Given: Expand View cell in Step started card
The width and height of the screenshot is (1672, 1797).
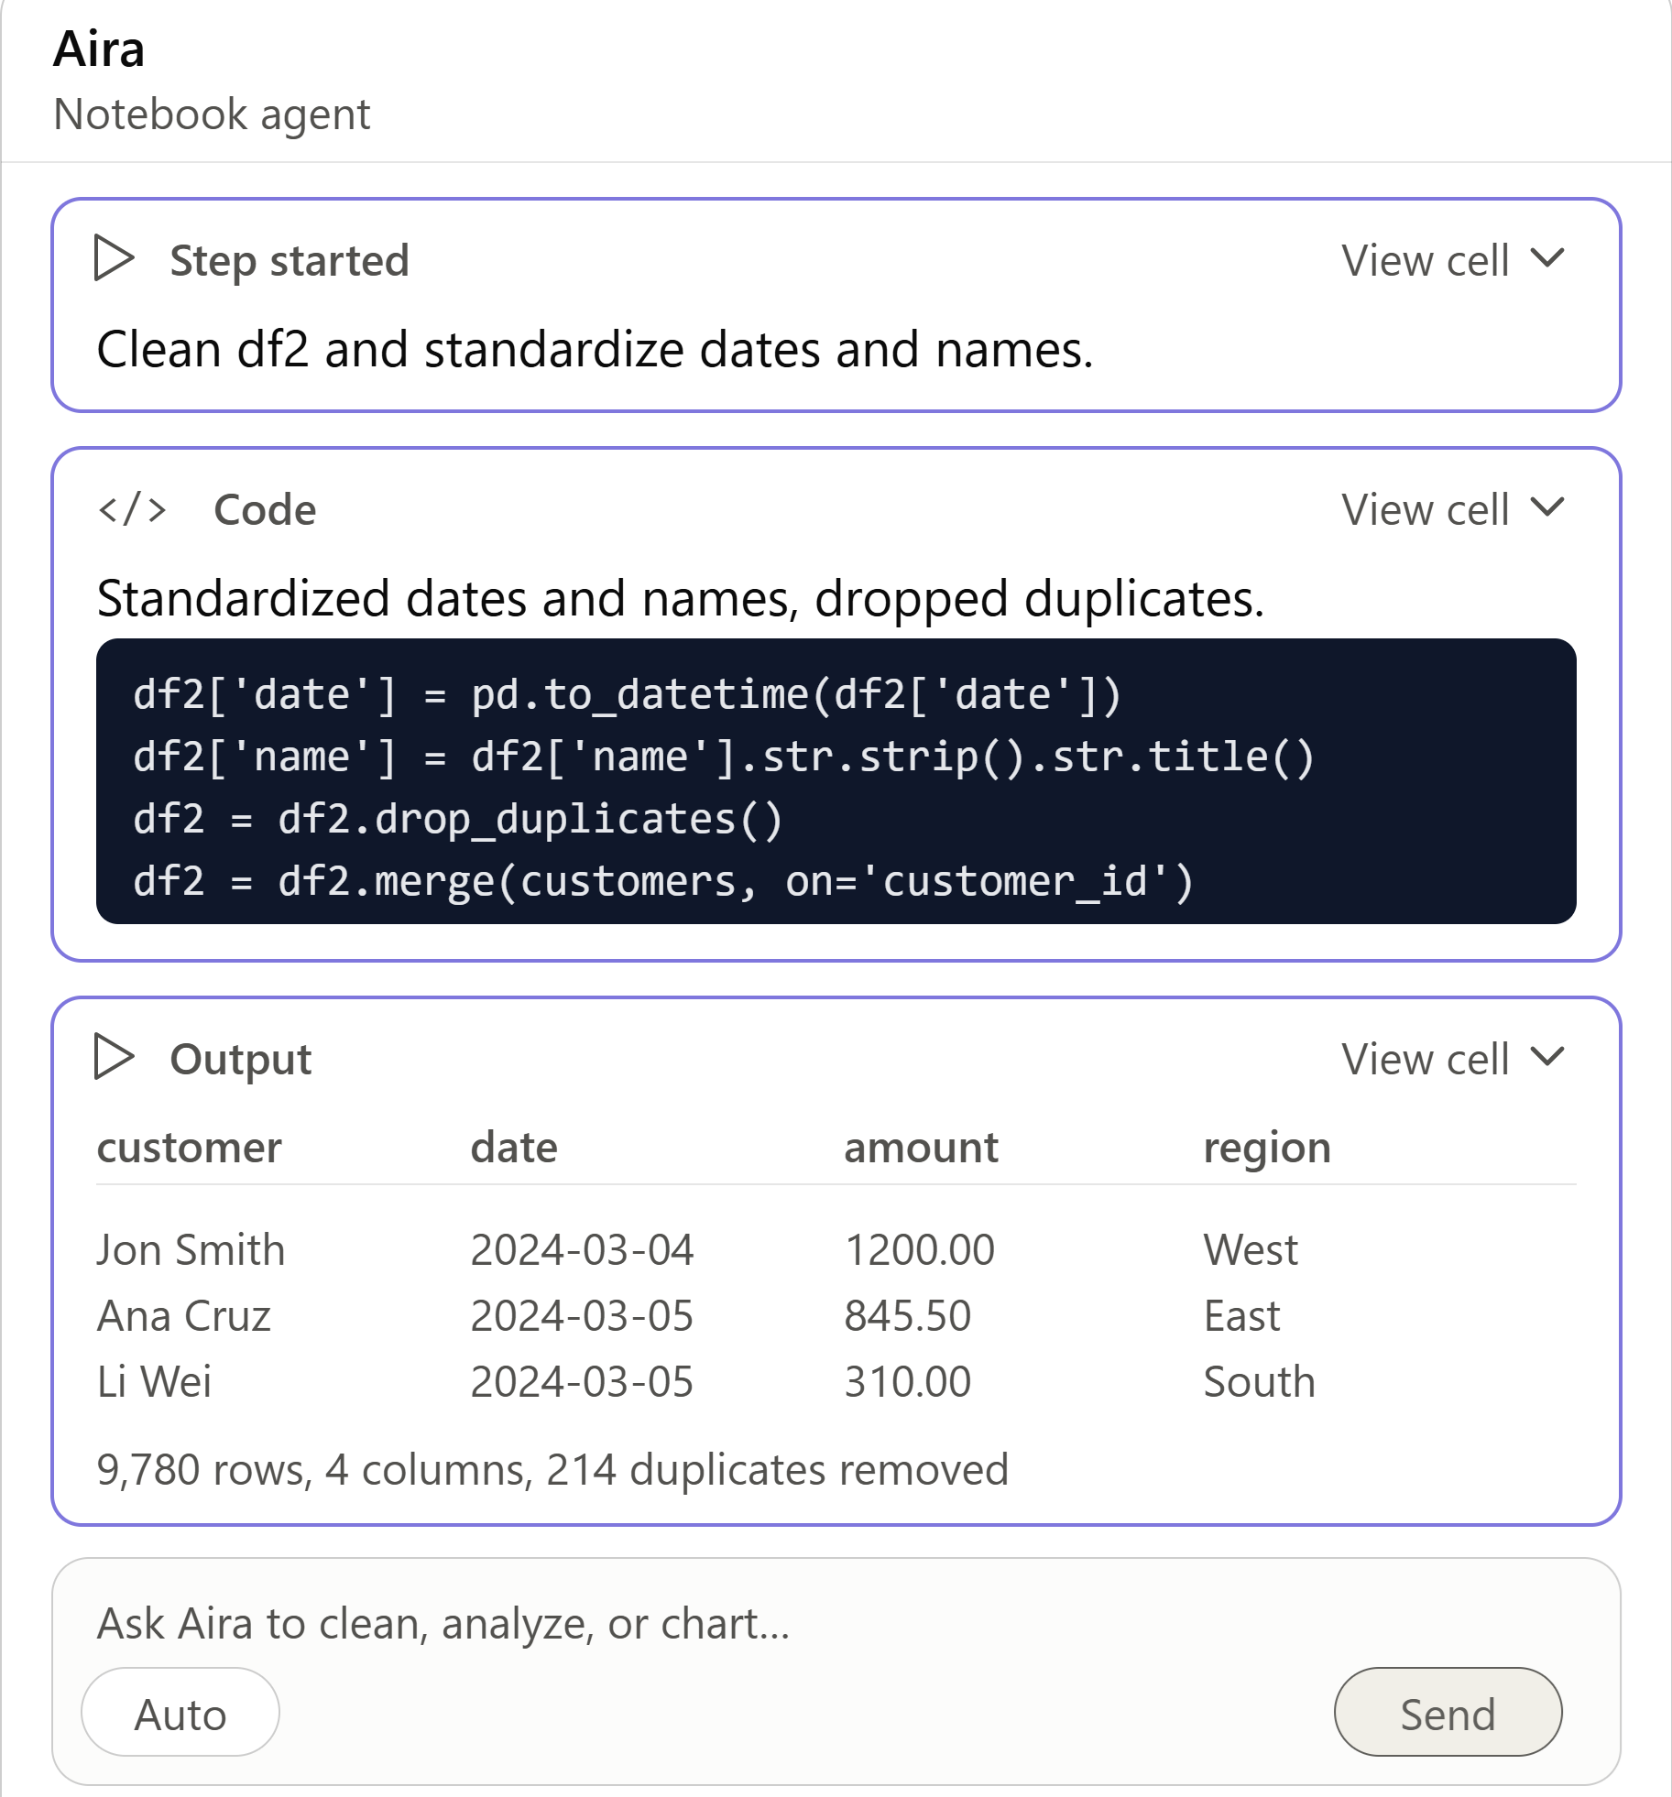Looking at the screenshot, I should coord(1454,260).
